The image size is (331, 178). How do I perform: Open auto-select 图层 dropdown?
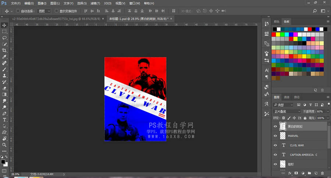[44, 11]
